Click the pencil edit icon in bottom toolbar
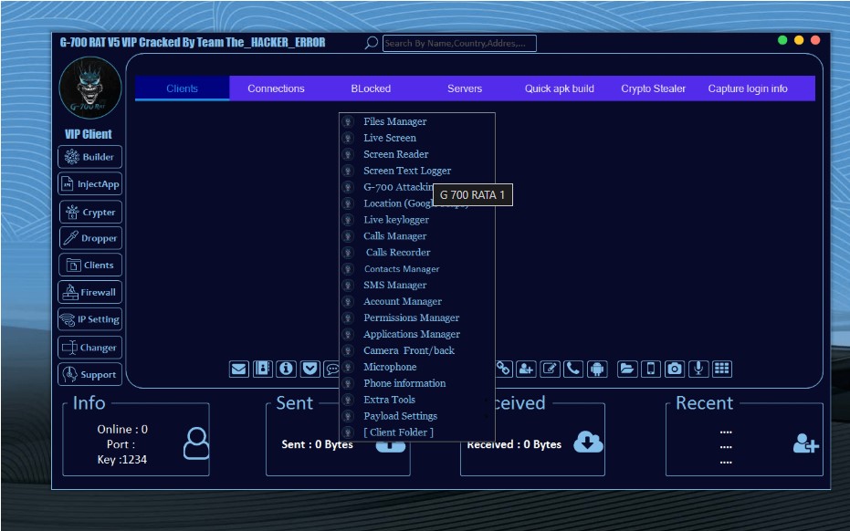850x531 pixels. [550, 369]
